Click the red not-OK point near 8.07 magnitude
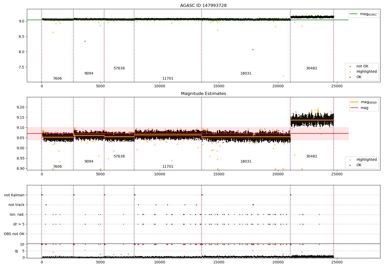384x268 pixels. [x=253, y=50]
